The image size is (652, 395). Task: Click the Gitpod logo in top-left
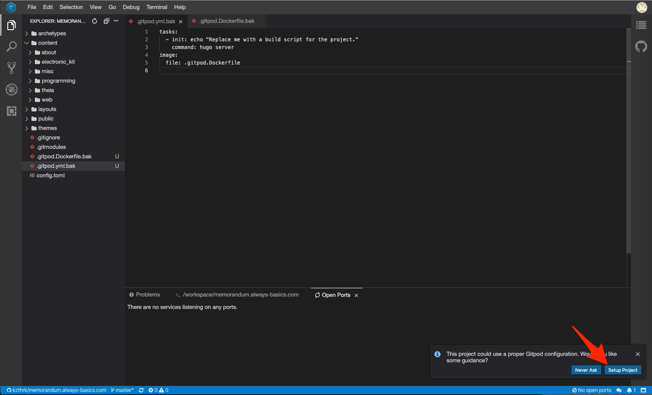pos(11,7)
